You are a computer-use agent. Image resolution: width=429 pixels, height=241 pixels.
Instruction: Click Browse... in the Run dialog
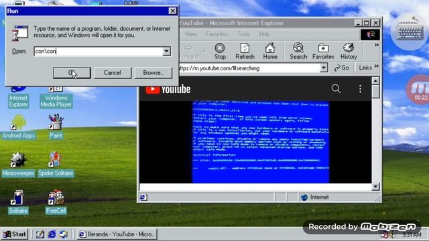point(154,73)
